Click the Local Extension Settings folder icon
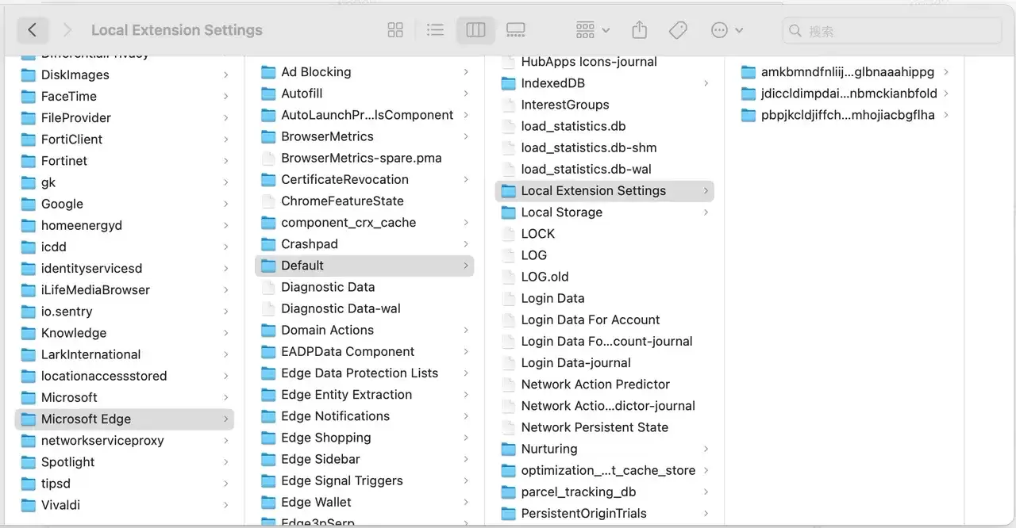1016x528 pixels. coord(508,191)
